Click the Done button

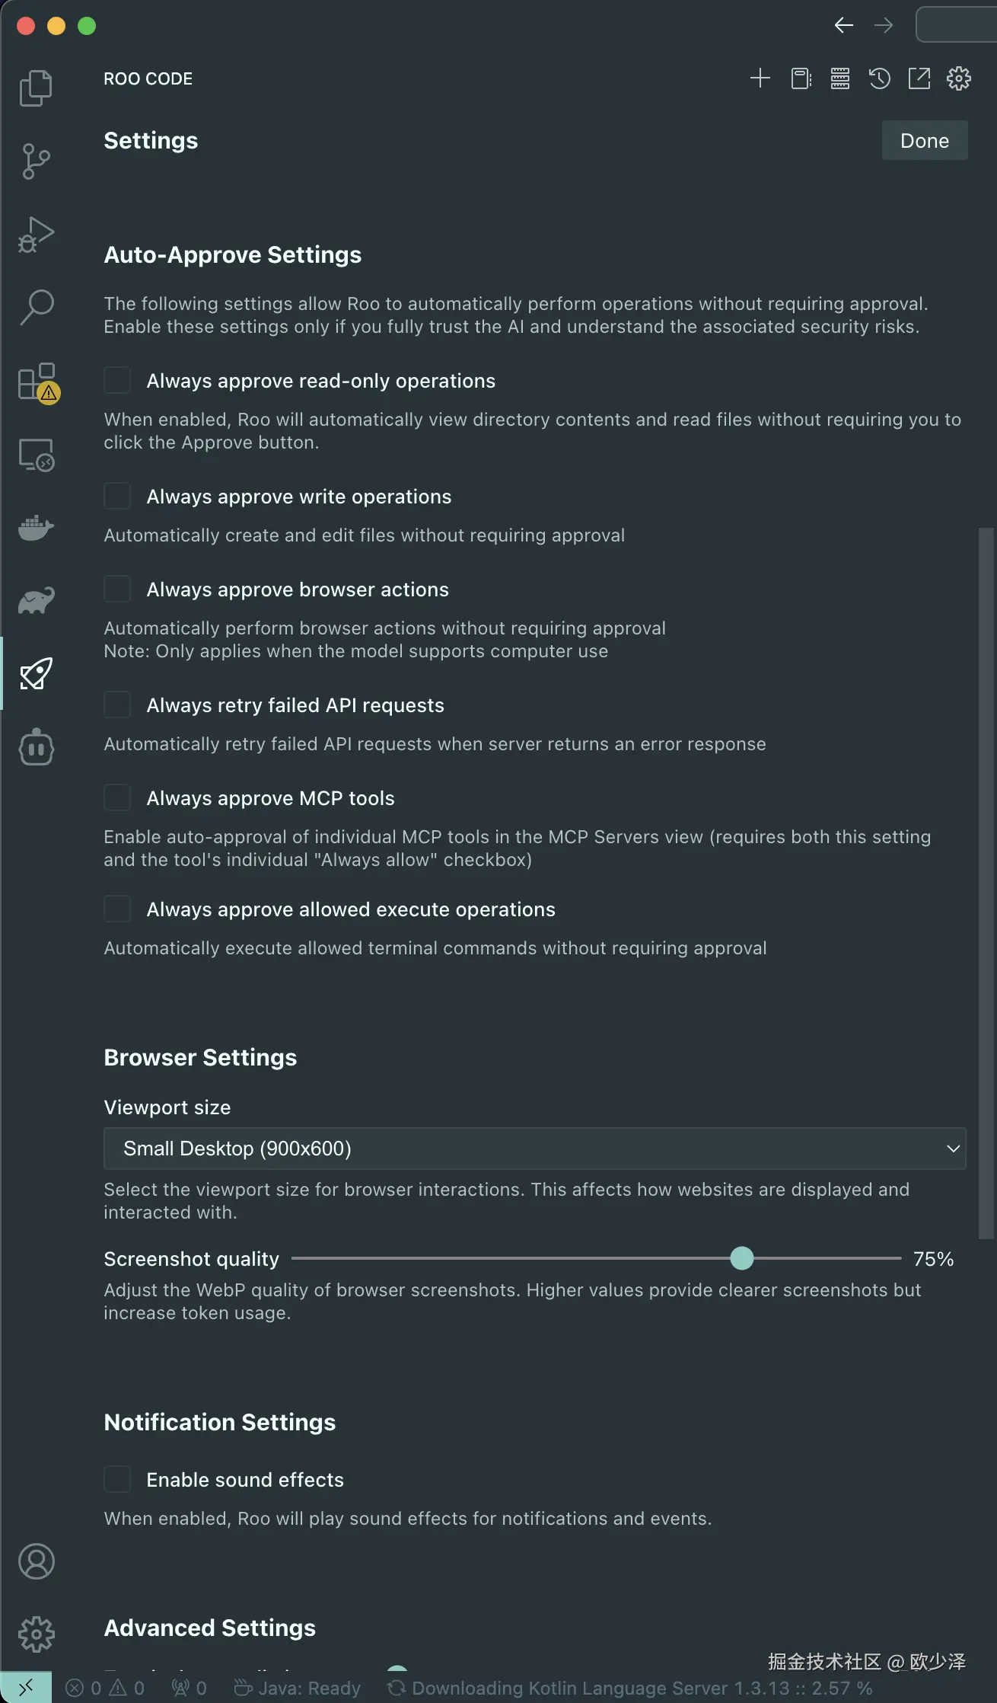925,141
